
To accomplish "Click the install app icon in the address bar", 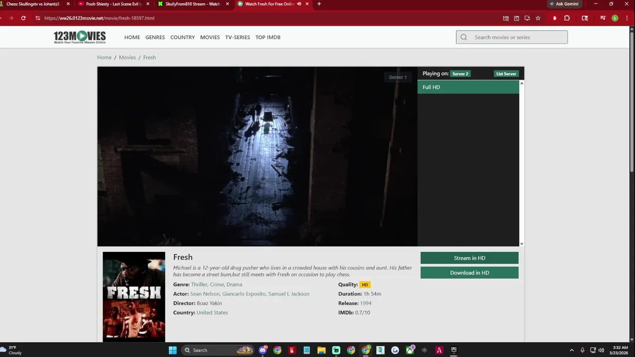I will click(x=527, y=18).
